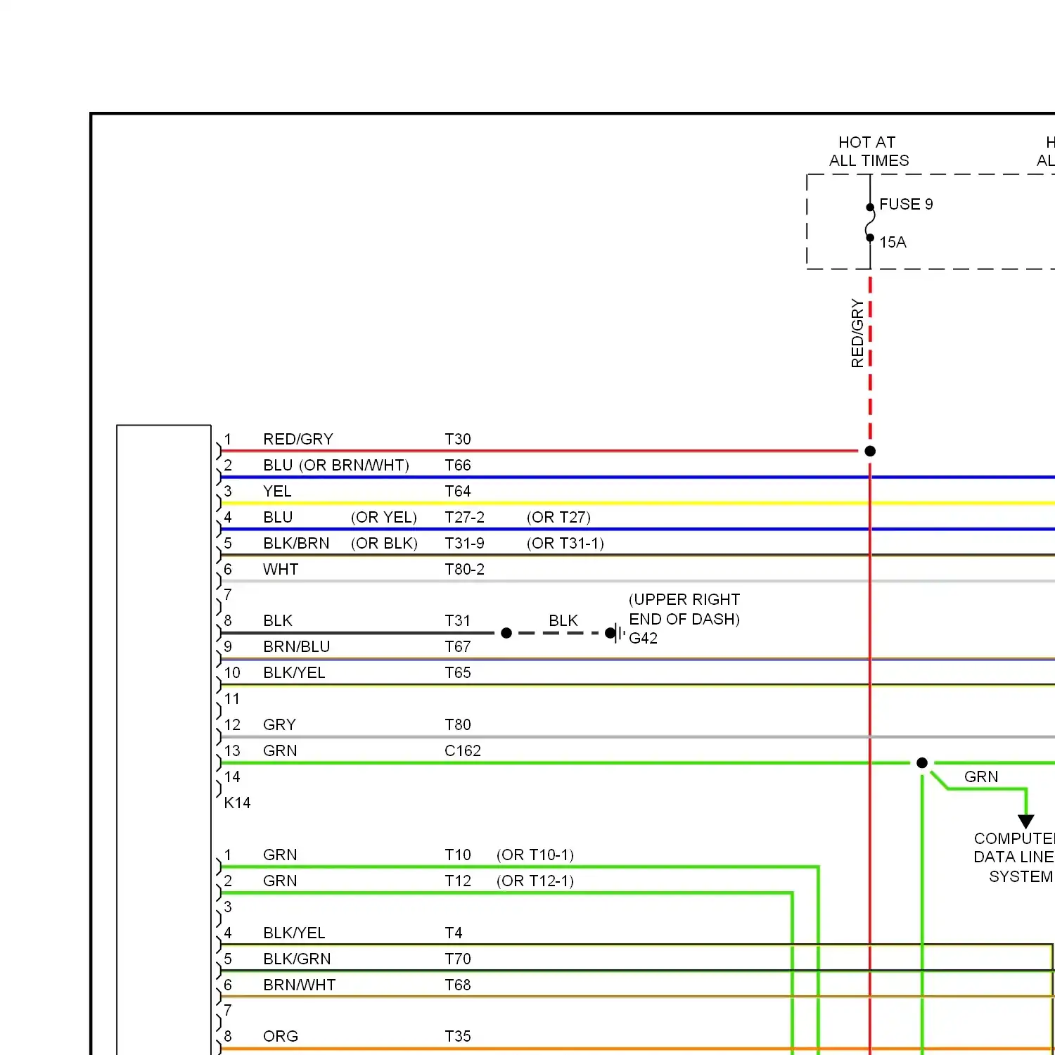Click the T65 terminal label
Viewport: 1055px width, 1055px height.
[457, 672]
